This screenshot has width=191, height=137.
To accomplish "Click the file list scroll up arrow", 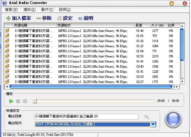I will pos(182,26).
